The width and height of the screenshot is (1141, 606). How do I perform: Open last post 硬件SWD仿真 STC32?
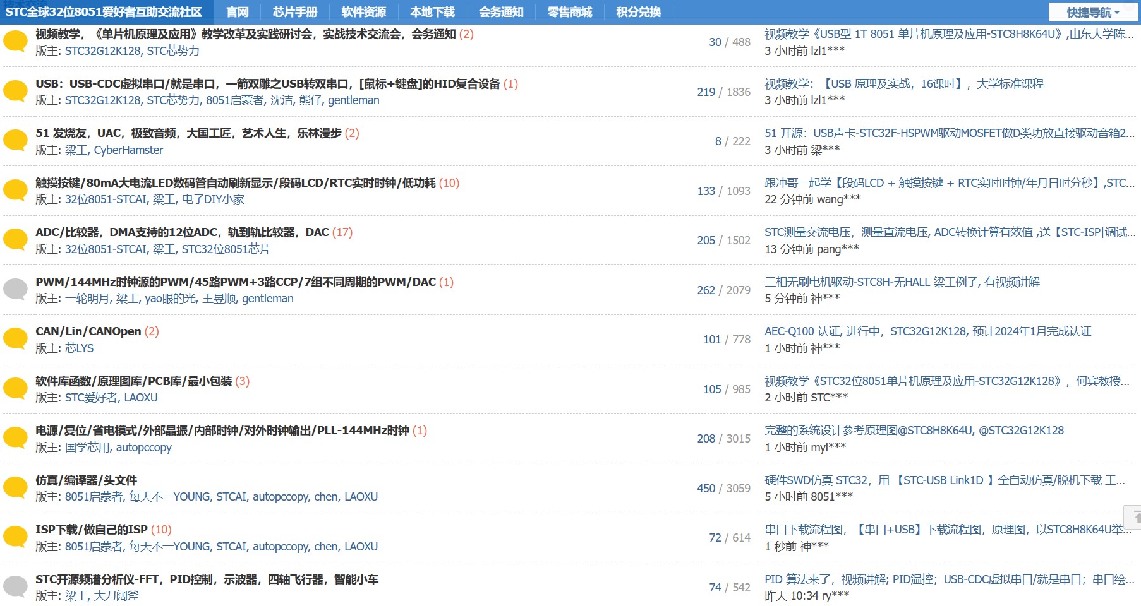tap(945, 480)
